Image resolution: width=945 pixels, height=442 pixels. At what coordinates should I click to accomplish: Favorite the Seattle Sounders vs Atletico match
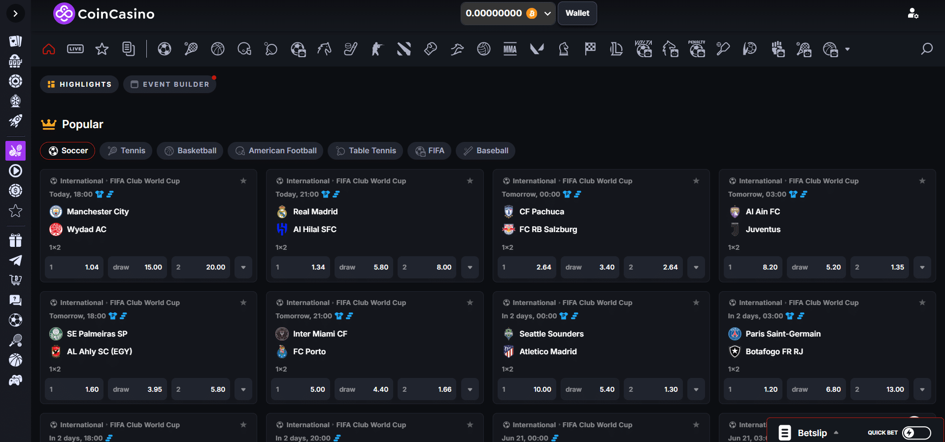(x=696, y=303)
